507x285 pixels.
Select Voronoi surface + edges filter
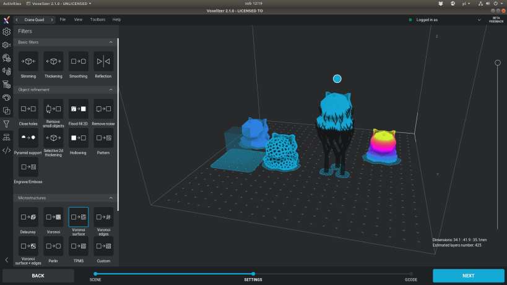click(28, 246)
